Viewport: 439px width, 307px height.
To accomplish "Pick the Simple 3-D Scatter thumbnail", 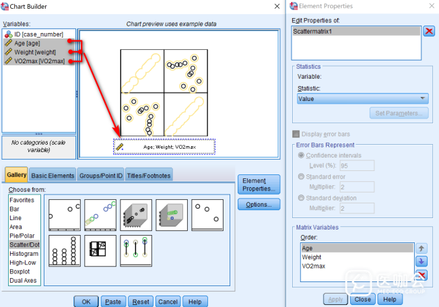I will tap(136, 213).
